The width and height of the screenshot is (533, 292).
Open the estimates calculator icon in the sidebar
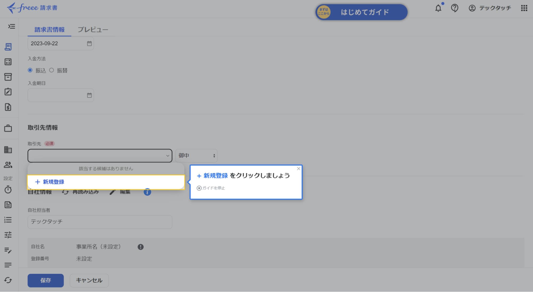tap(8, 62)
